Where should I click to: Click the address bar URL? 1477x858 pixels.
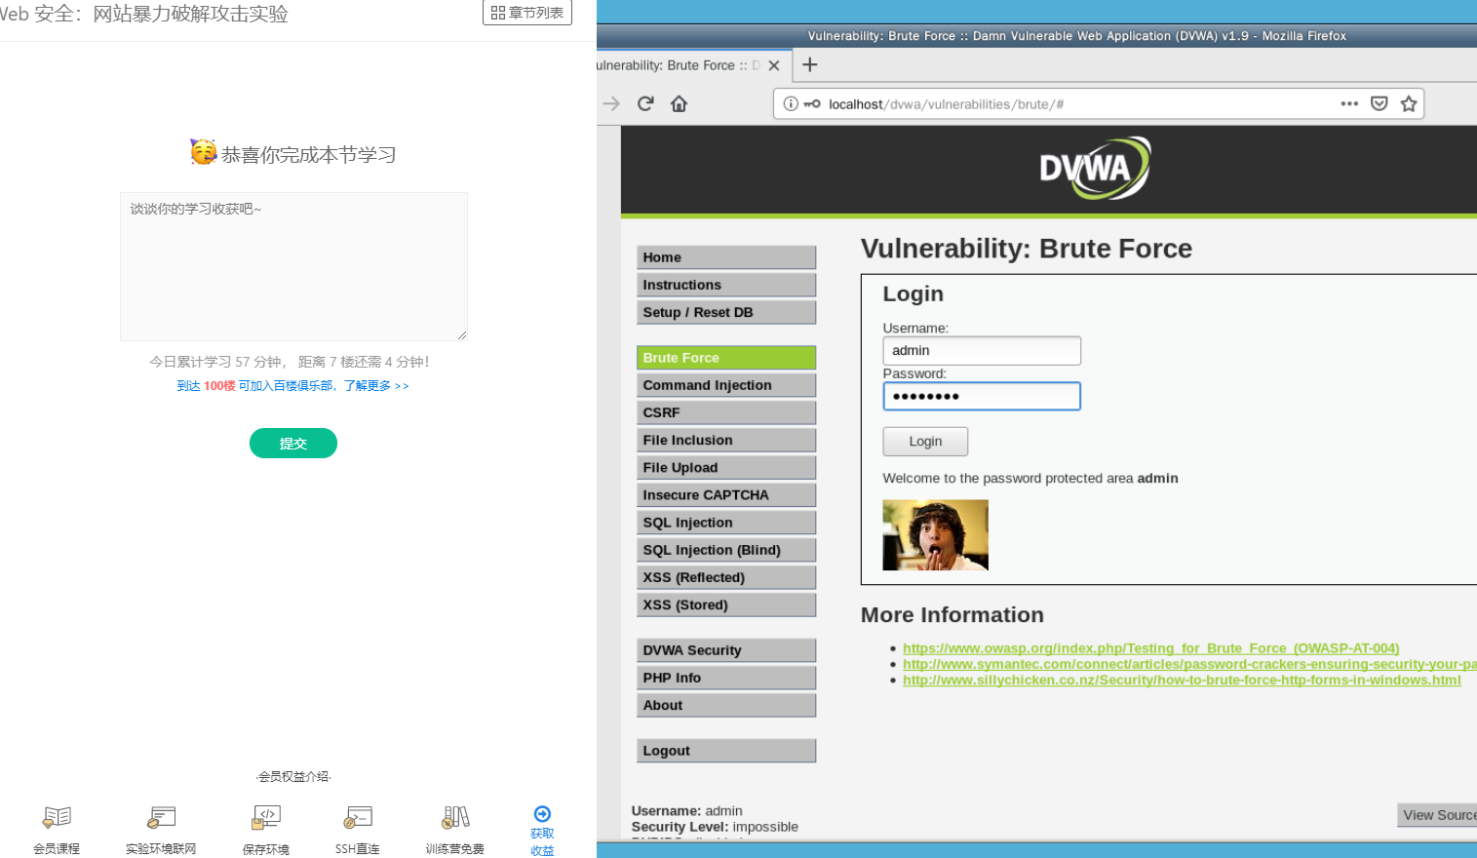click(946, 104)
